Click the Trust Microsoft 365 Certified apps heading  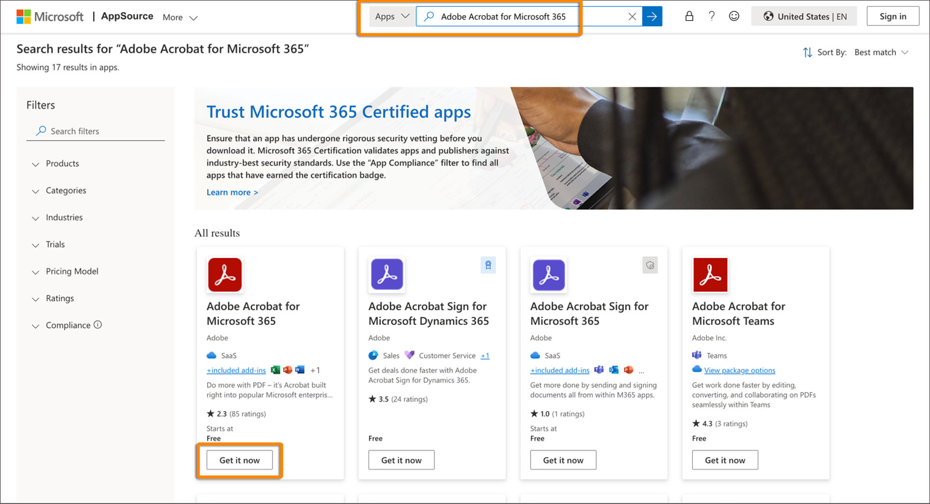pyautogui.click(x=339, y=112)
